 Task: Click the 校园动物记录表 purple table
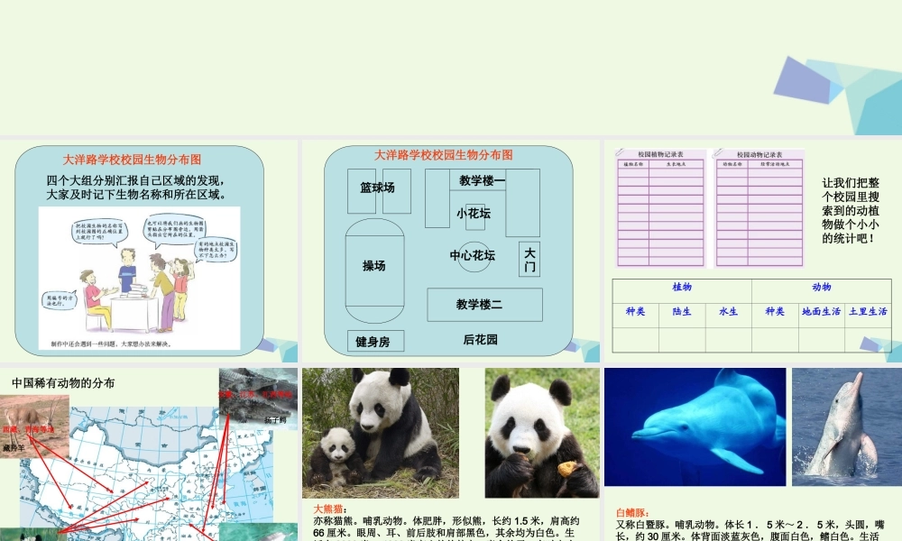pos(759,208)
